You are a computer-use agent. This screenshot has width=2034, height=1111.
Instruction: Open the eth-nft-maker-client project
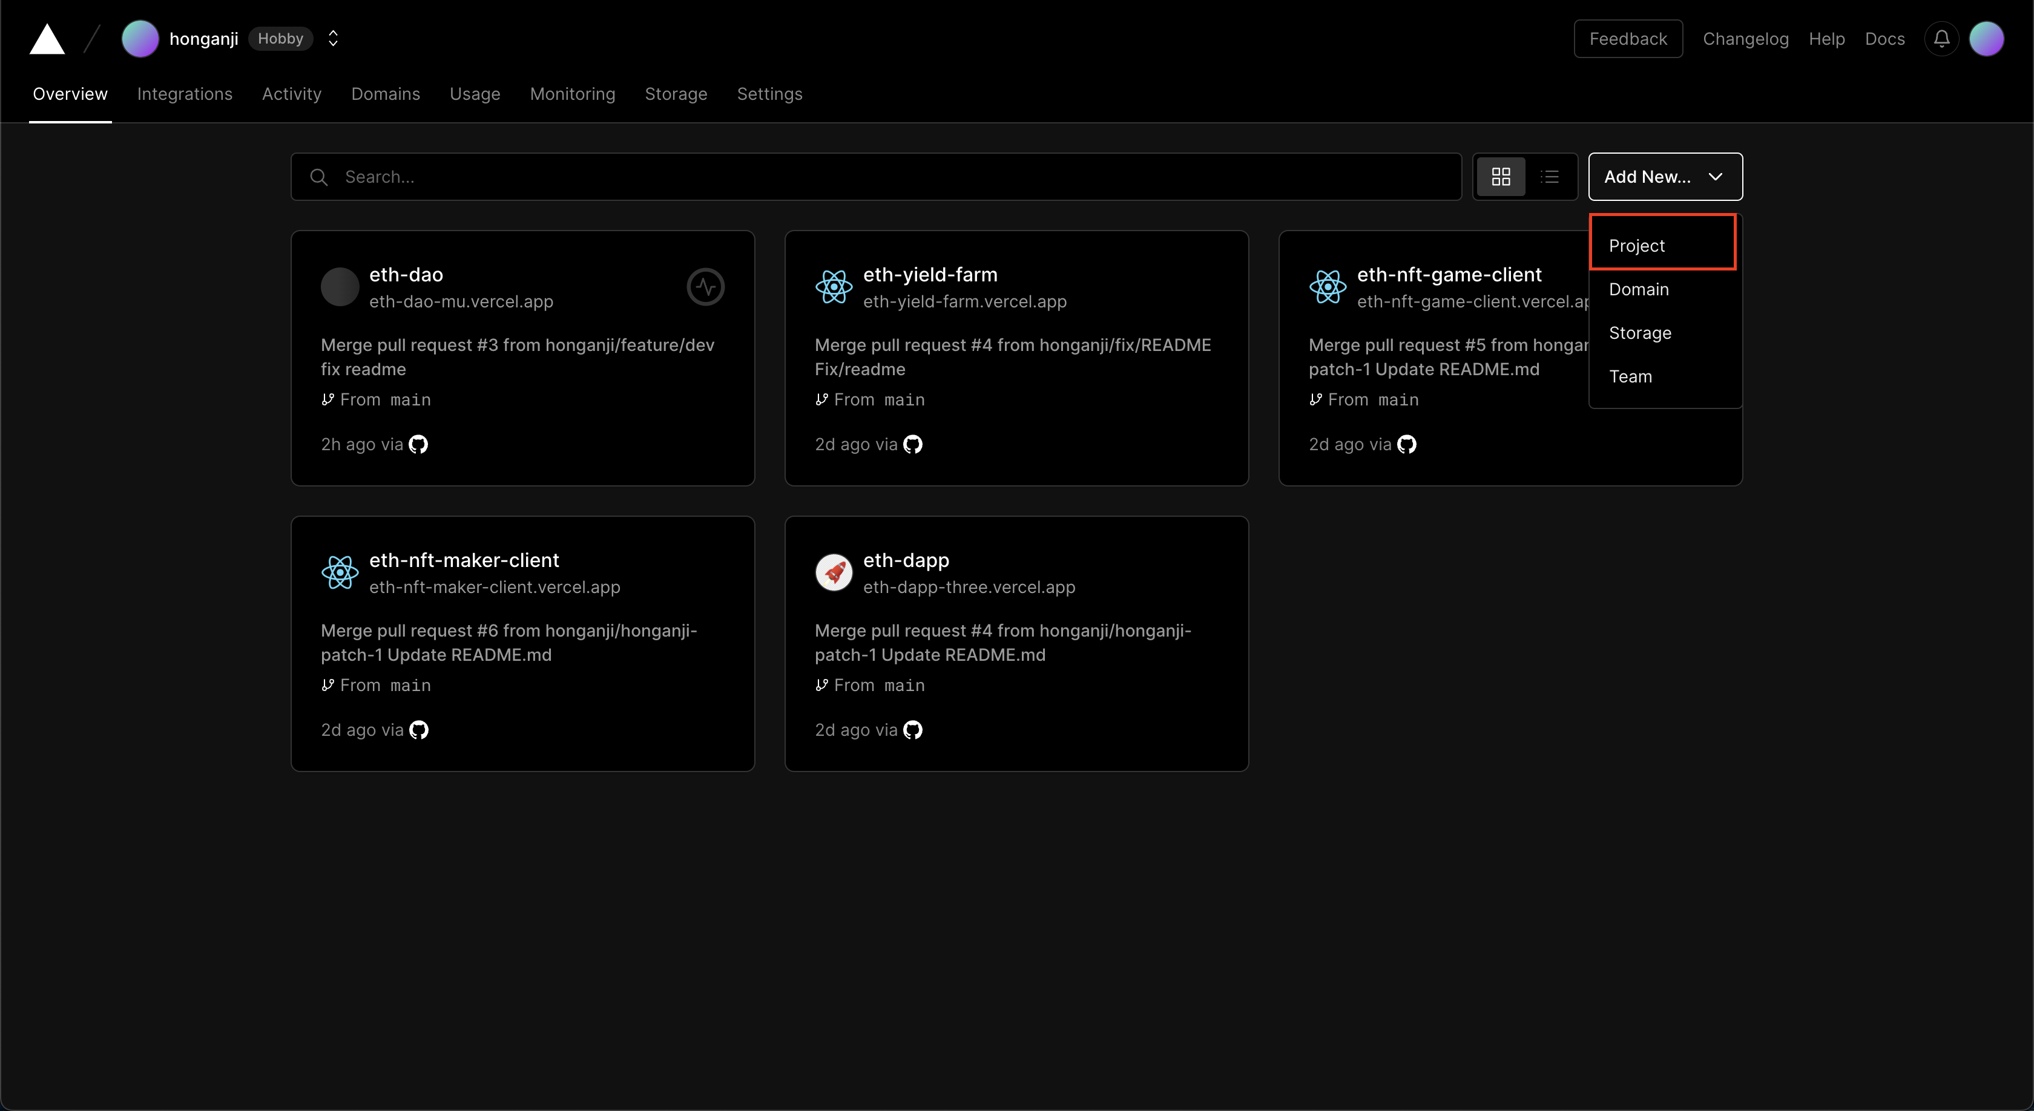tap(464, 560)
